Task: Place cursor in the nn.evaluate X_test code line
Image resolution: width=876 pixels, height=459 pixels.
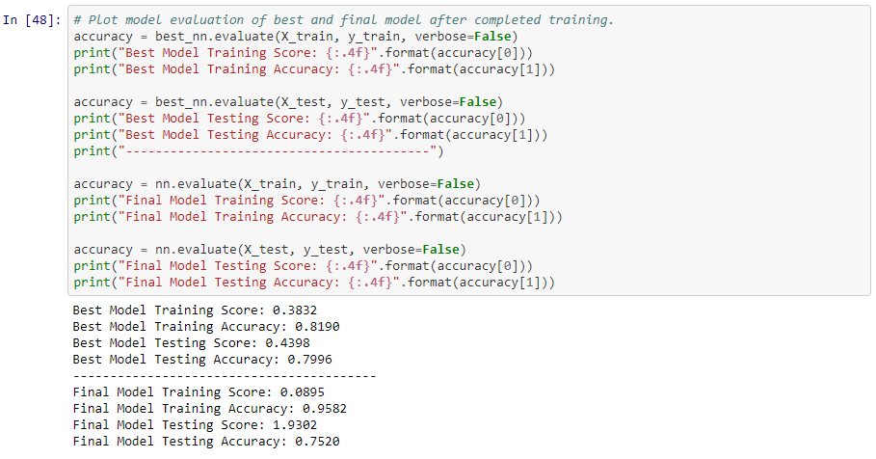Action: (270, 249)
